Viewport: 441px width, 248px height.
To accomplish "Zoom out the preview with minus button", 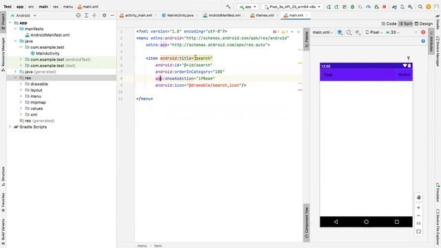I will coord(418,216).
